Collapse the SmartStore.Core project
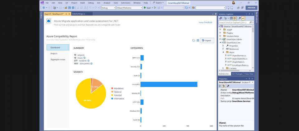Screen dimensions: 299x131 coord(220,42)
